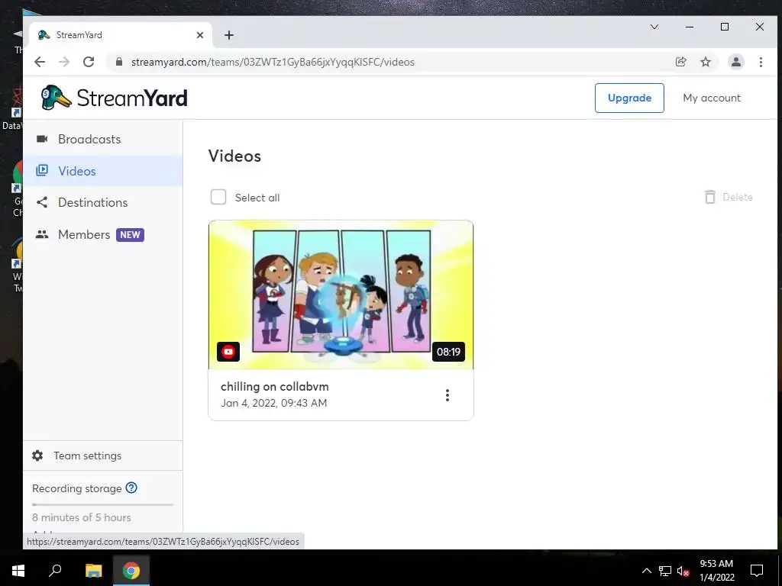Click the Delete trash icon
The image size is (782, 586).
709,197
